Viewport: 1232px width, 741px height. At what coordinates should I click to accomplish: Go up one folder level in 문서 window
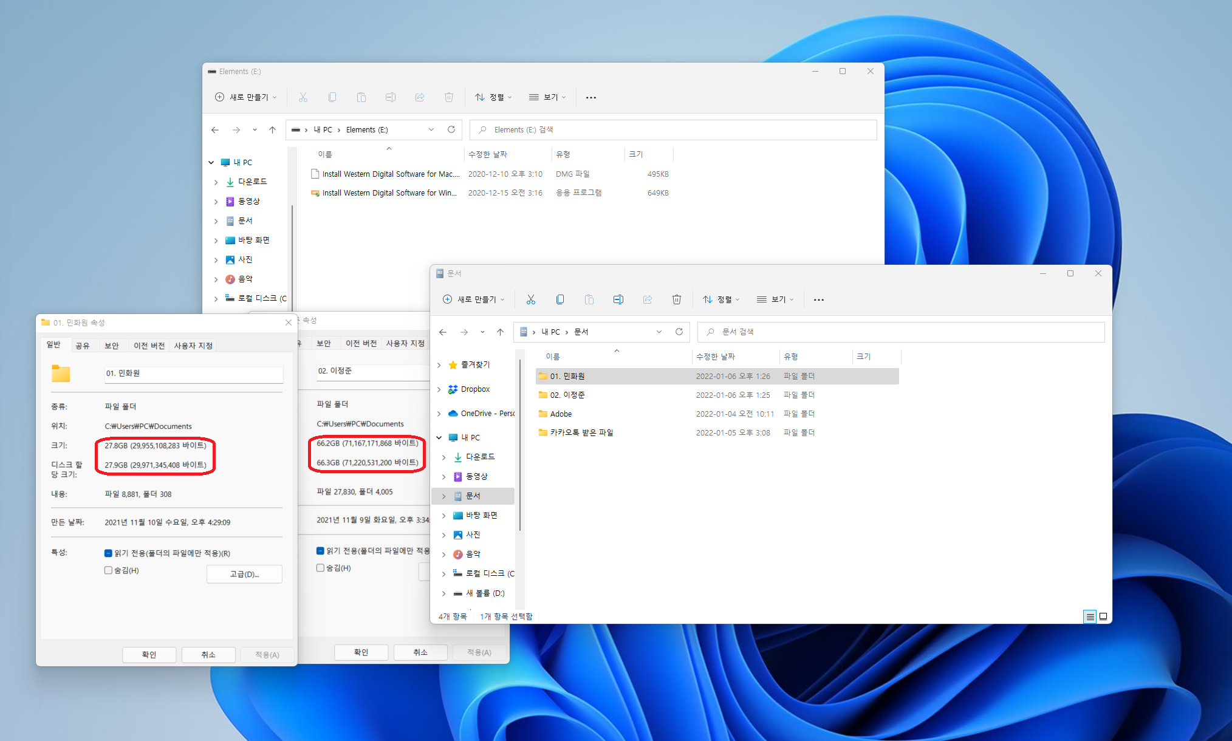(x=500, y=332)
